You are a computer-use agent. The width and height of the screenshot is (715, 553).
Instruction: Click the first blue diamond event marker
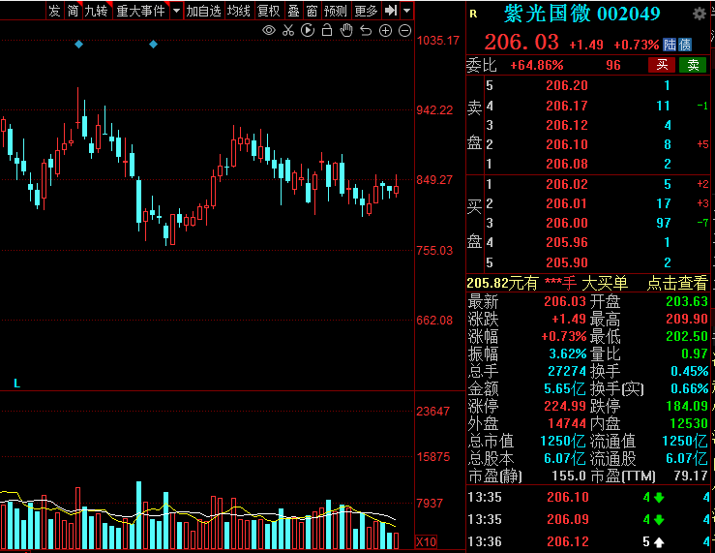(x=78, y=45)
